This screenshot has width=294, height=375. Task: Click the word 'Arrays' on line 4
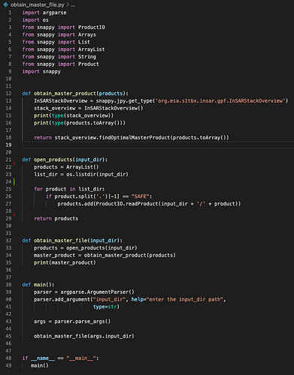pos(87,34)
